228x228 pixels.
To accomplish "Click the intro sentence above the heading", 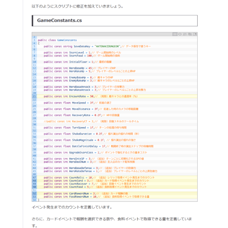I will (x=77, y=6).
